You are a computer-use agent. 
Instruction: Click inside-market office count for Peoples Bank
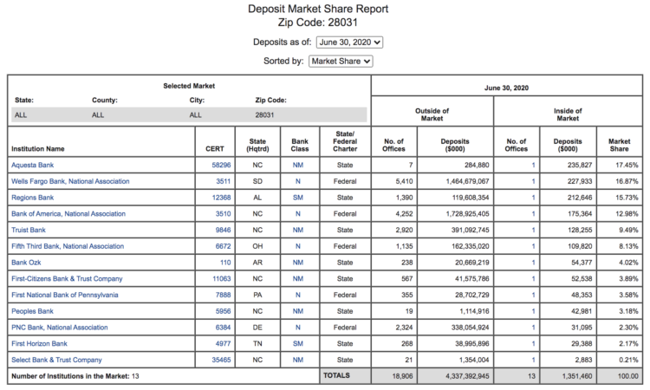click(x=533, y=311)
